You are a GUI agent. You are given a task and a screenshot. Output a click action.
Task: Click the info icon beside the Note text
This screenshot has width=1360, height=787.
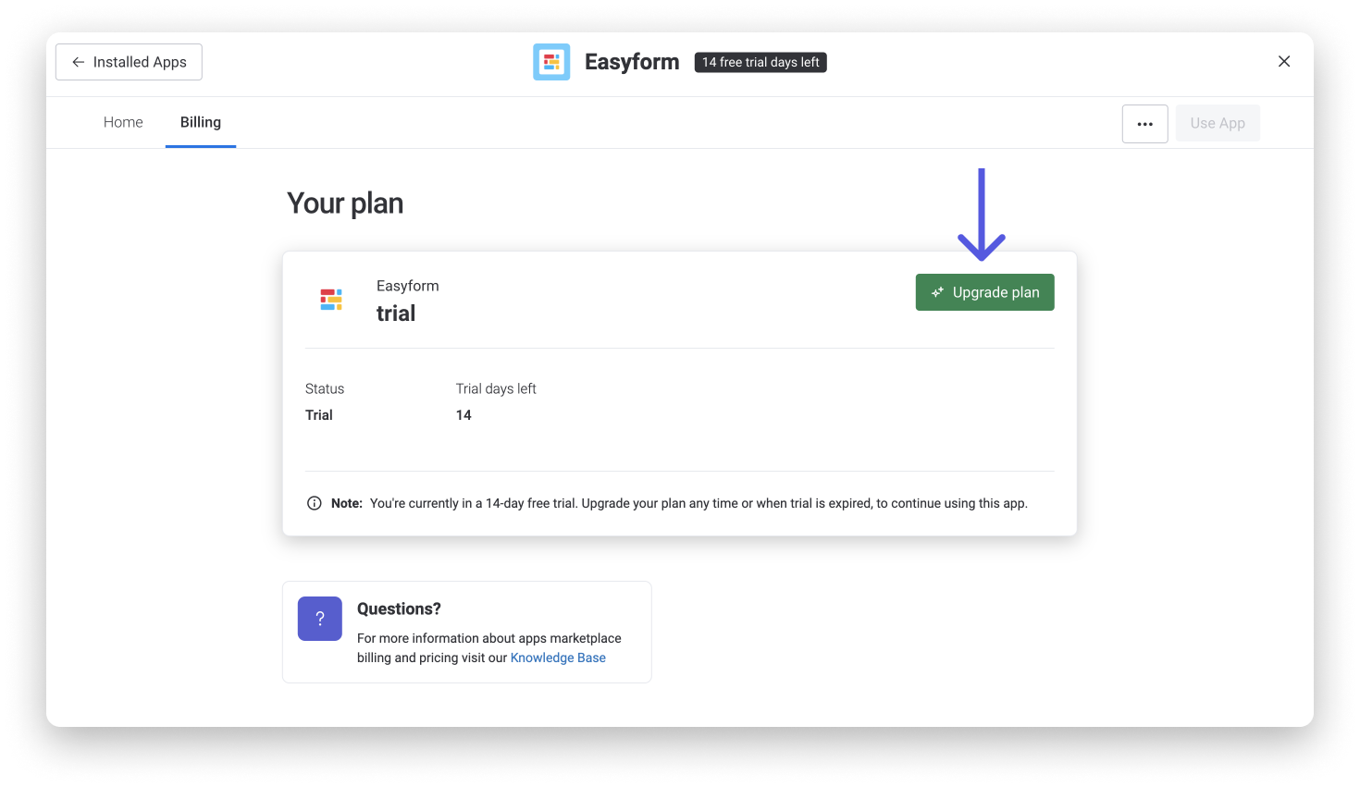(315, 503)
